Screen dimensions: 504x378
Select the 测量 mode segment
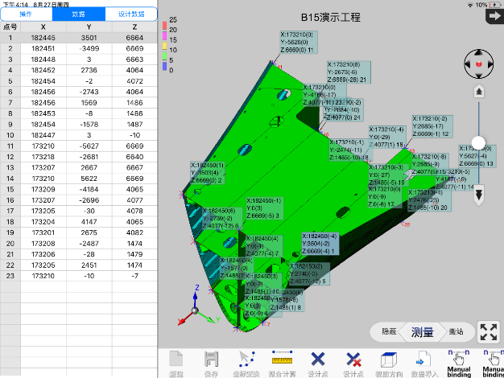click(x=422, y=332)
